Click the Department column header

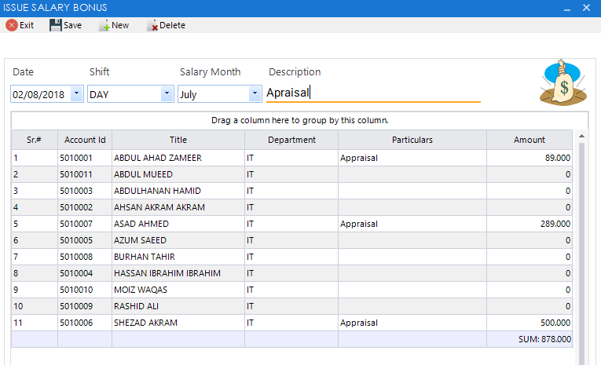[x=291, y=140]
